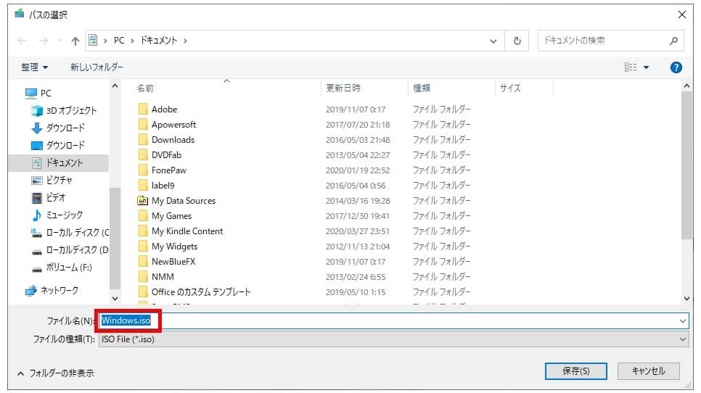Select the Downloads folder icon
The height and width of the screenshot is (393, 701).
tap(143, 139)
